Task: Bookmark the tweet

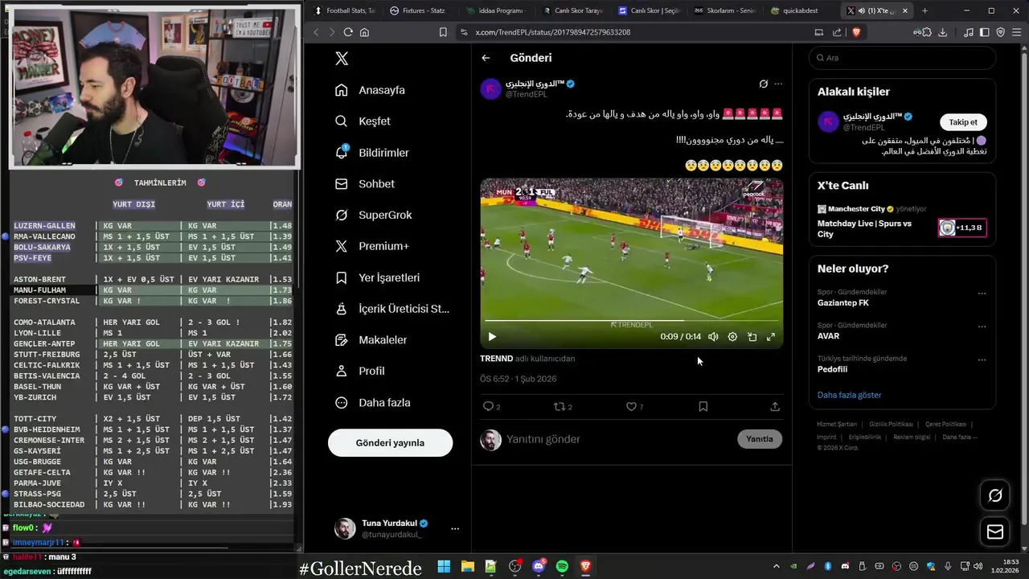Action: 703,407
